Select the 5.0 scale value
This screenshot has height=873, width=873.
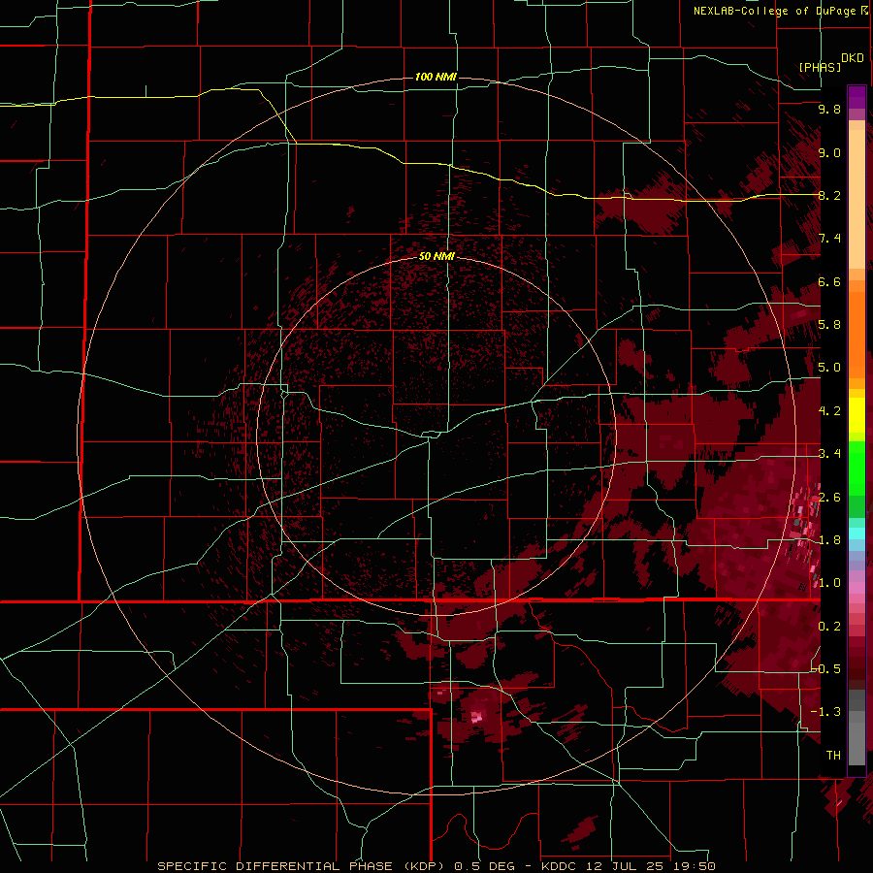click(829, 368)
